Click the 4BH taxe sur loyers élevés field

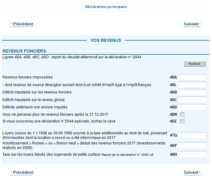(192, 154)
